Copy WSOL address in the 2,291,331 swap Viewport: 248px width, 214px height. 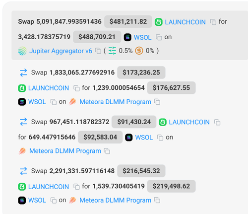coord(53,201)
